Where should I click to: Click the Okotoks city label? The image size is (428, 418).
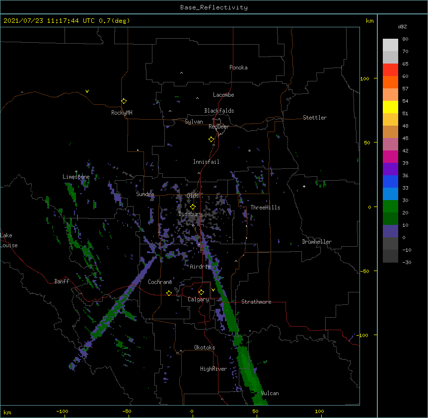(x=205, y=348)
